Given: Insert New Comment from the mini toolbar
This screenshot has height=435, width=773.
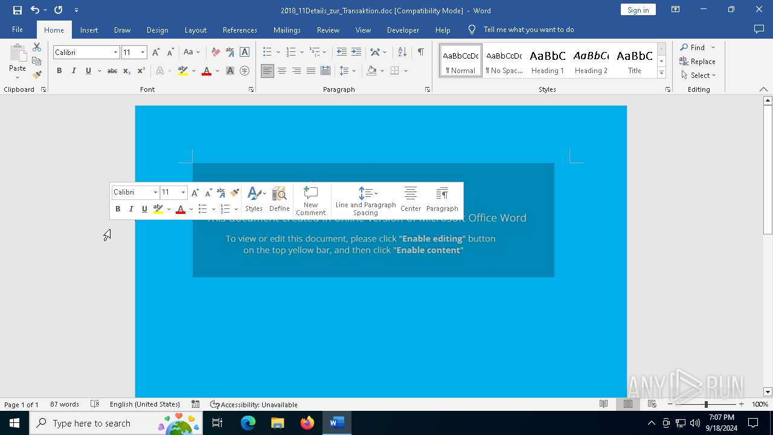Looking at the screenshot, I should tap(310, 201).
